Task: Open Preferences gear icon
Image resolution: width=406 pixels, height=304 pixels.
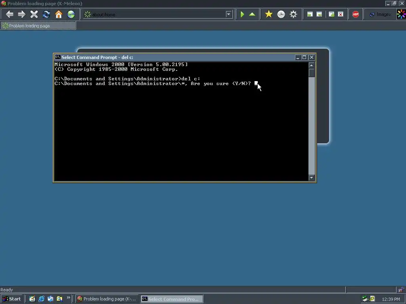Action: pos(293,14)
